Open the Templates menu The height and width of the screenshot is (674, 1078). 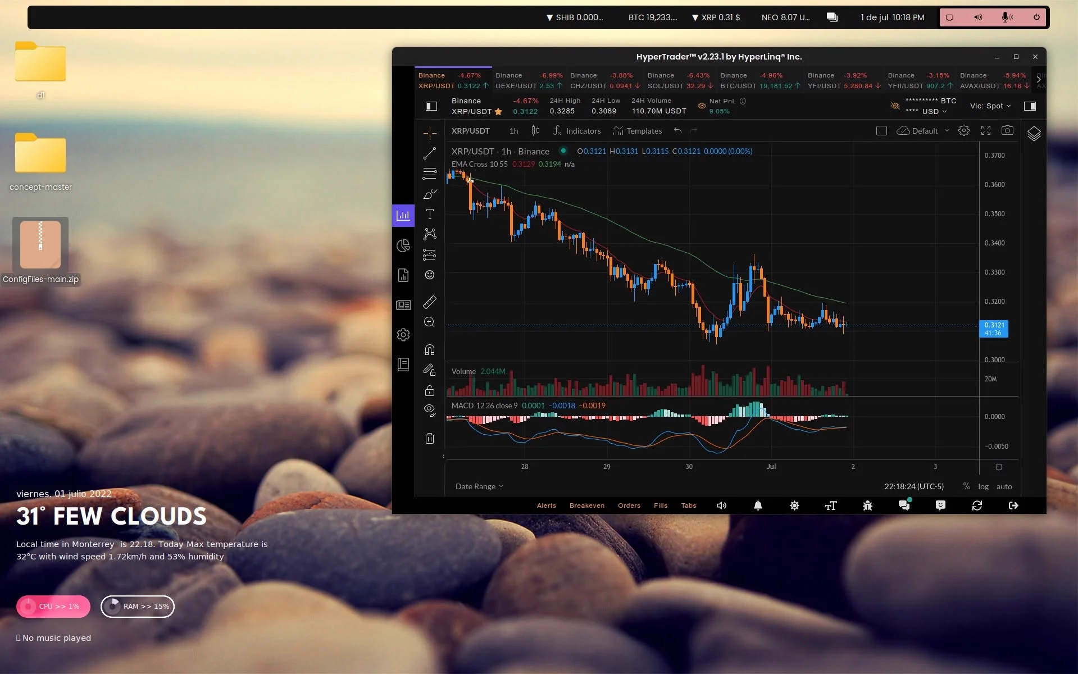click(x=638, y=131)
